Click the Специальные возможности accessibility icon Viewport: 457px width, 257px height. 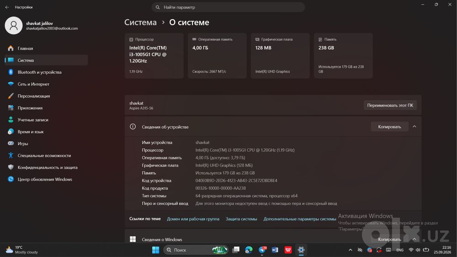pos(11,155)
